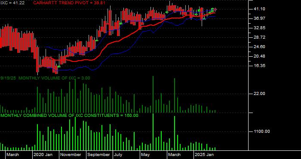Click the 2025 Jan time axis label
The image size is (301, 159).
(x=204, y=155)
